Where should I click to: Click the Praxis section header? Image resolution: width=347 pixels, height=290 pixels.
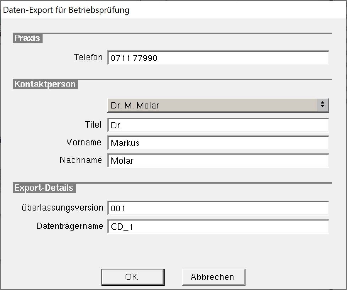click(x=27, y=38)
